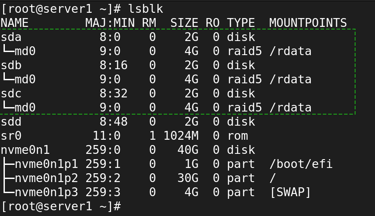Click the lsblk command text
The image size is (375, 216).
point(145,9)
